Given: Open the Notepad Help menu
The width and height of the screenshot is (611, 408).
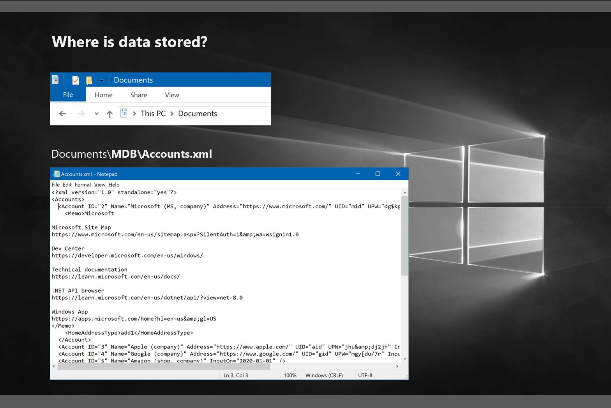Looking at the screenshot, I should (x=114, y=185).
